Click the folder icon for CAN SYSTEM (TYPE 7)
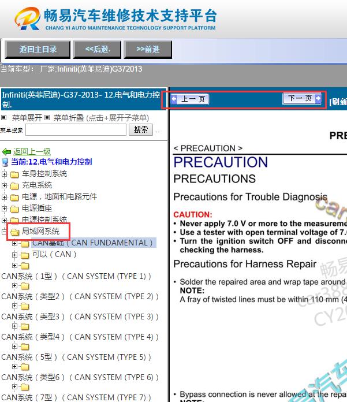 [x=25, y=387]
